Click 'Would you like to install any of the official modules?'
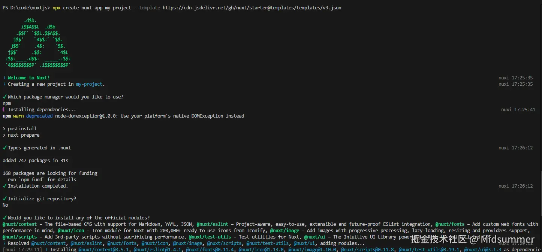 79,218
